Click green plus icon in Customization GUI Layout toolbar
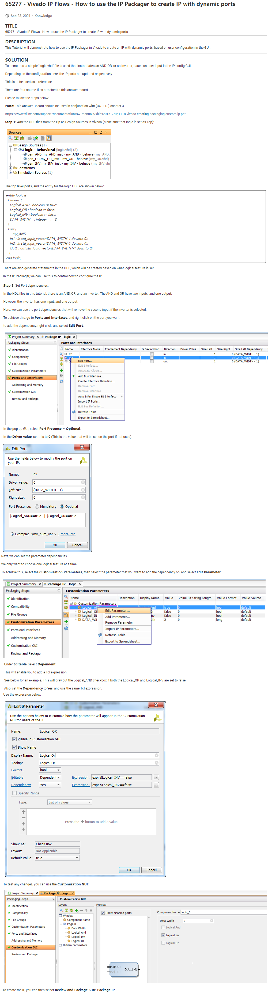Screen dimensions: 268x993 [76, 911]
